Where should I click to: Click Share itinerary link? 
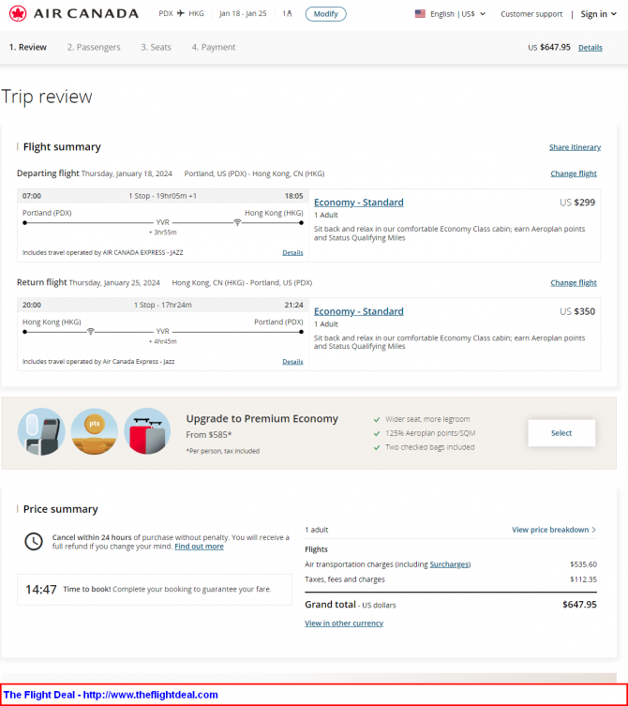pos(575,147)
